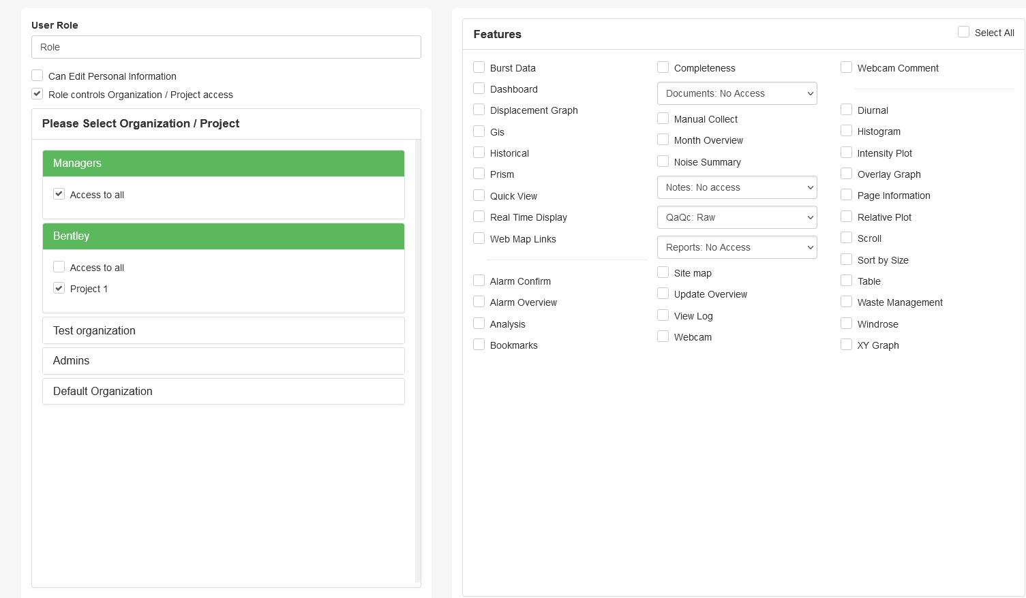Check the Sort by Size feature
The image size is (1026, 598).
click(847, 259)
